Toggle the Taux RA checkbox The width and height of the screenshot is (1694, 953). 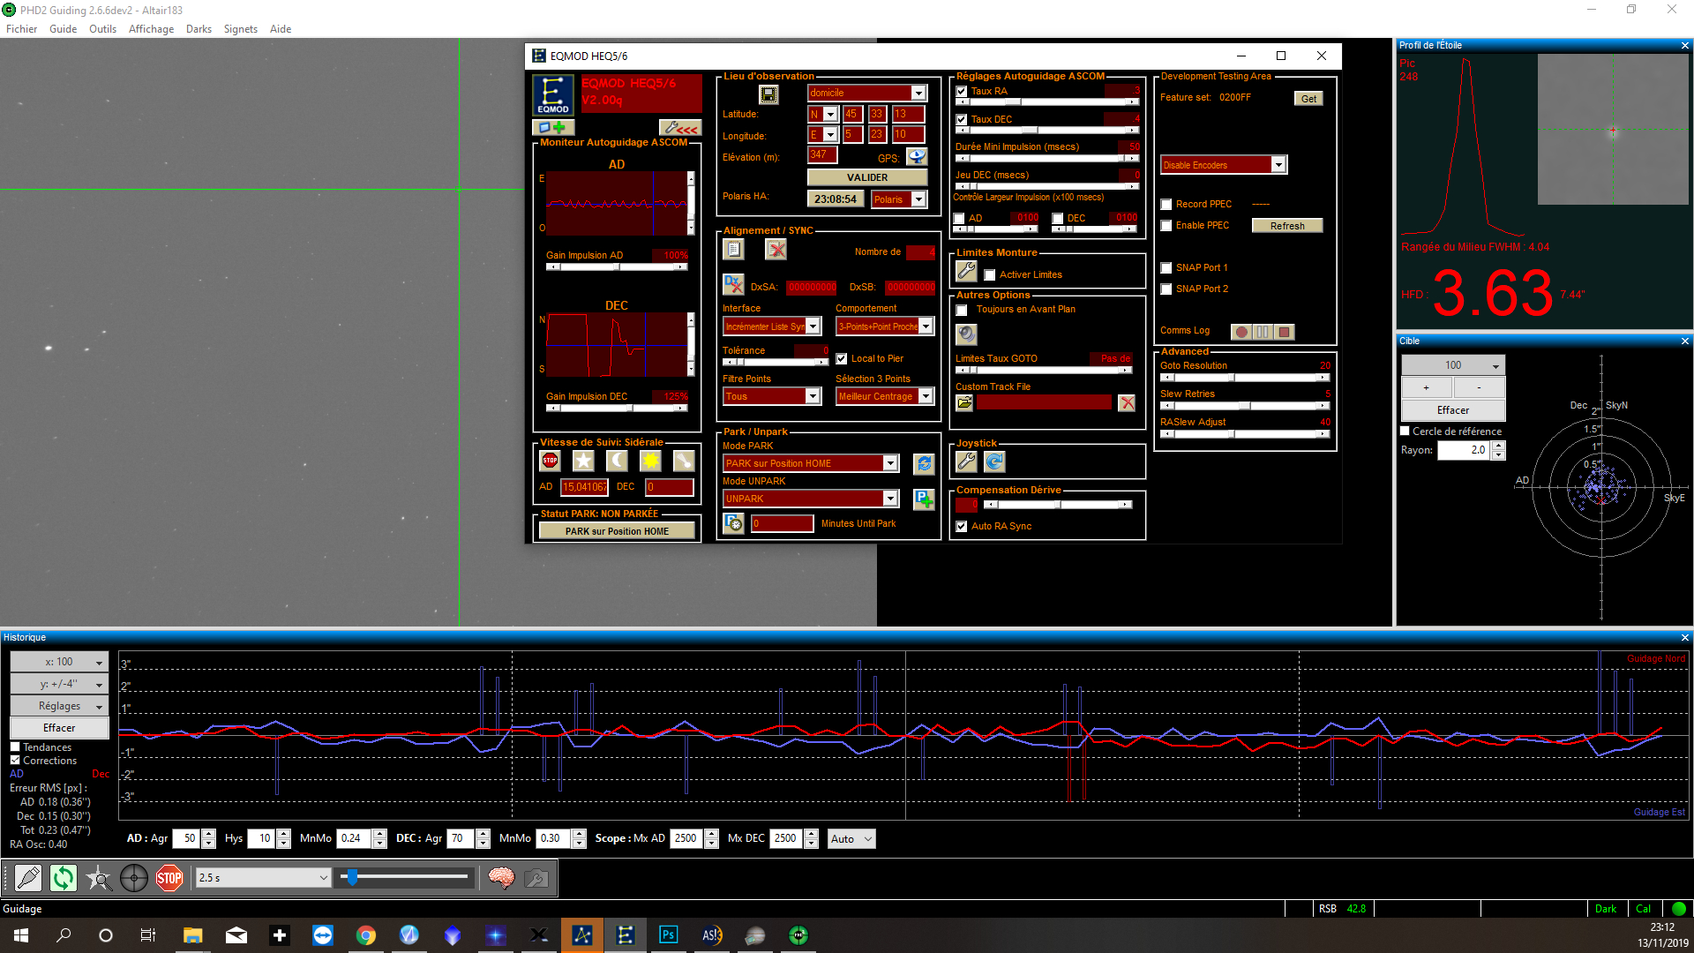pyautogui.click(x=962, y=91)
